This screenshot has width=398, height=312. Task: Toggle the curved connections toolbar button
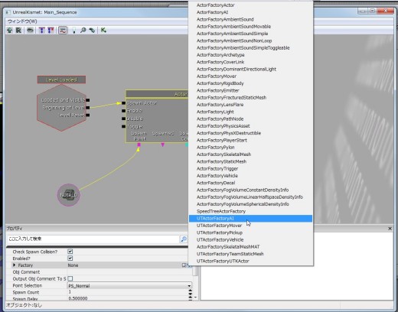(63, 31)
